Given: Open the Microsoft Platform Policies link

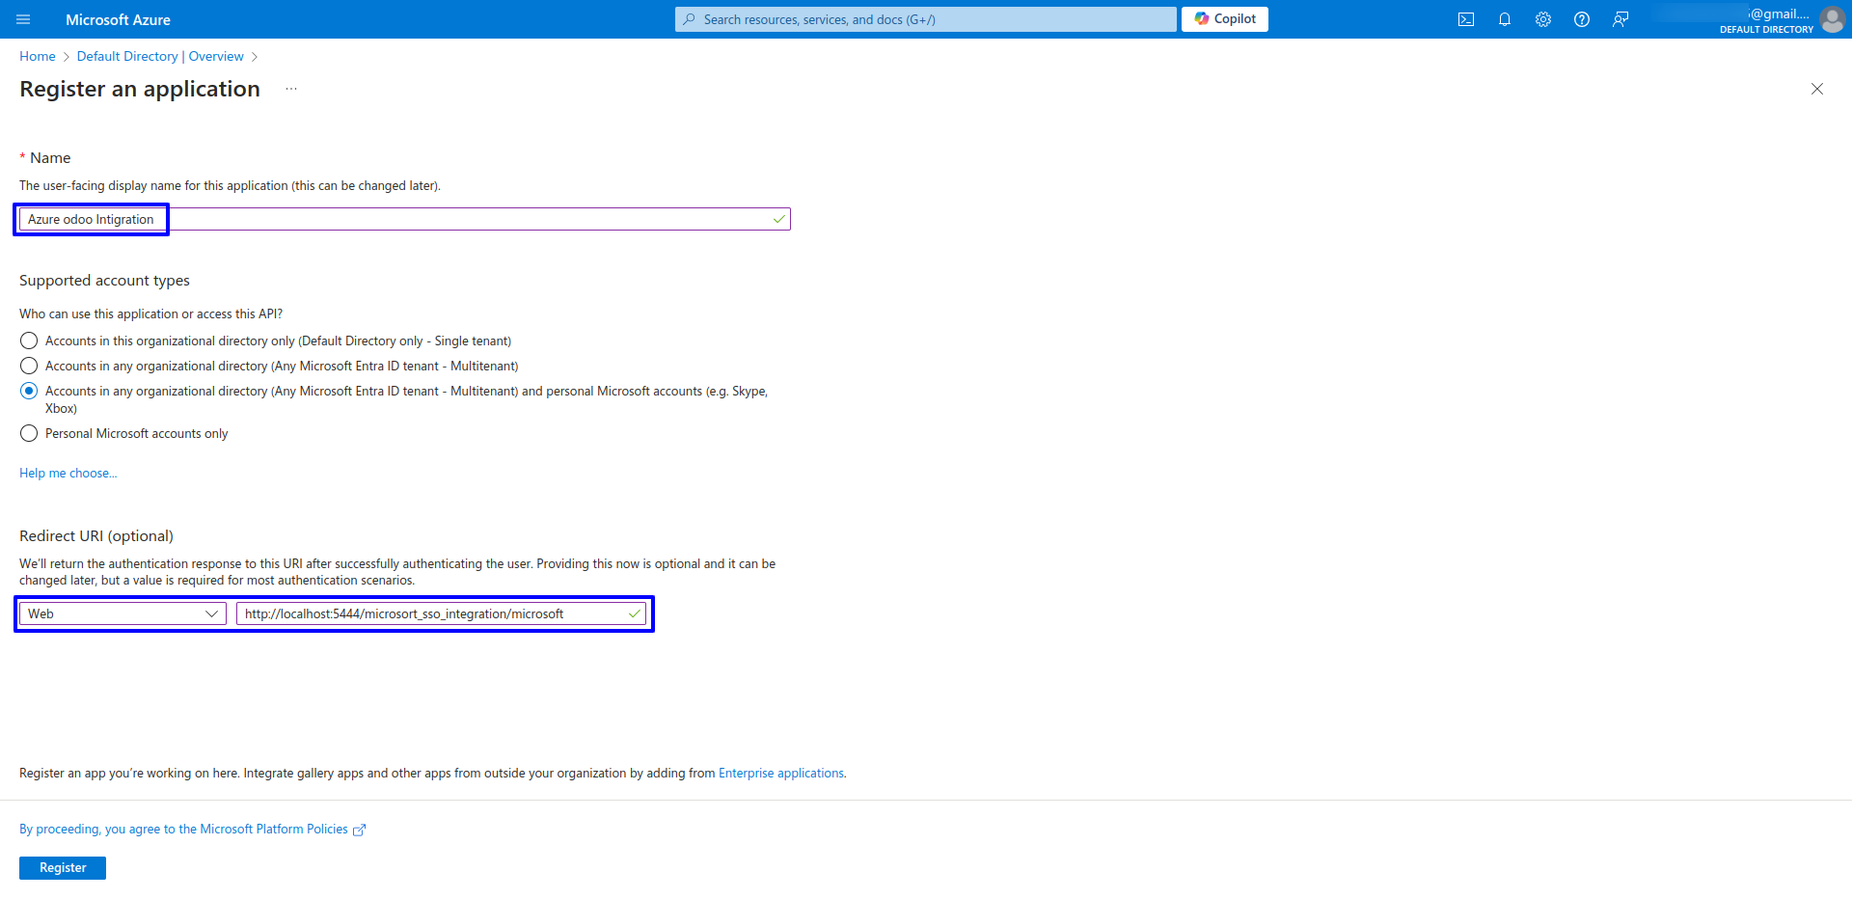Looking at the screenshot, I should pyautogui.click(x=193, y=829).
